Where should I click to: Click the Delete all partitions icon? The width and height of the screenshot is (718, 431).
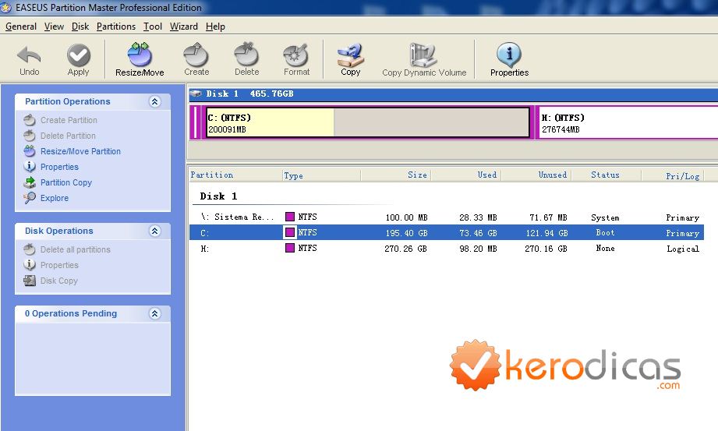coord(30,249)
